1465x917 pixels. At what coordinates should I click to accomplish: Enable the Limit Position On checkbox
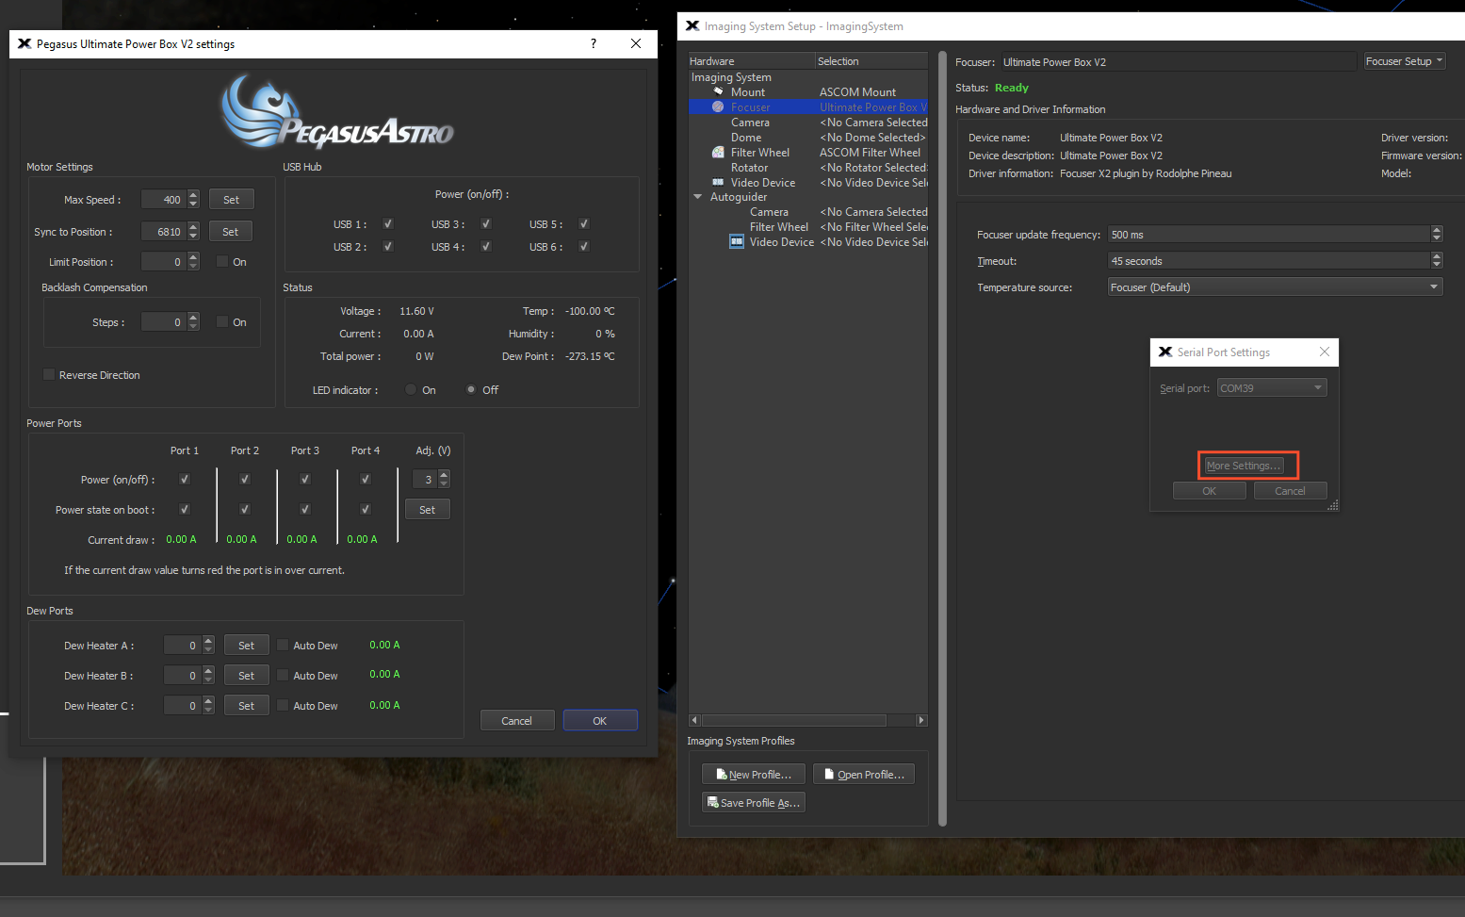(222, 261)
